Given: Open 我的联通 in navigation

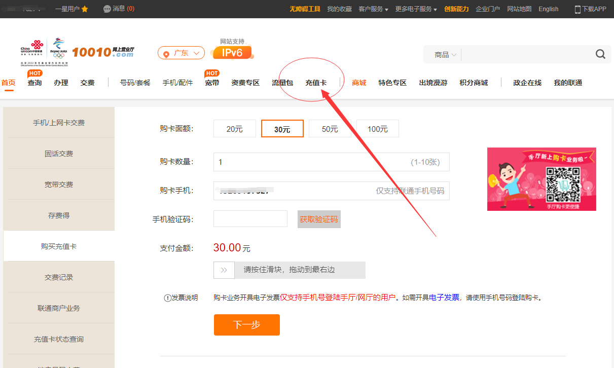Looking at the screenshot, I should (568, 83).
